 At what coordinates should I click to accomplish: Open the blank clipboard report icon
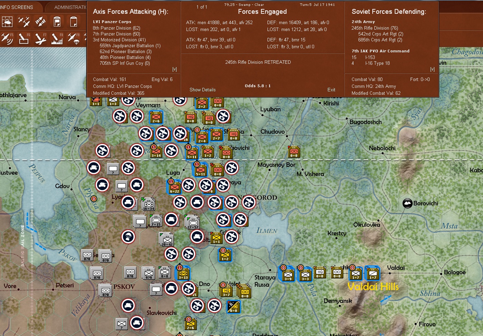click(x=73, y=22)
